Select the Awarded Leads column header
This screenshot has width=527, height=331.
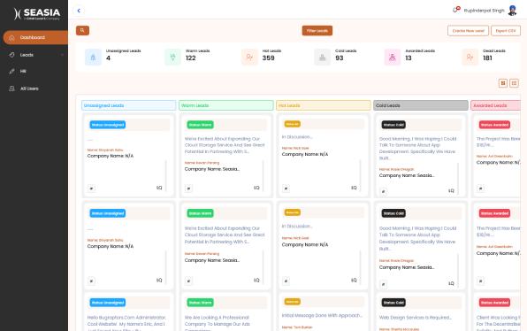(x=495, y=105)
